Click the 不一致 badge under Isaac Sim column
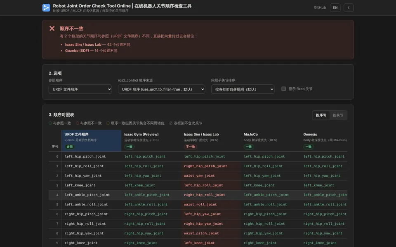 [x=191, y=147]
